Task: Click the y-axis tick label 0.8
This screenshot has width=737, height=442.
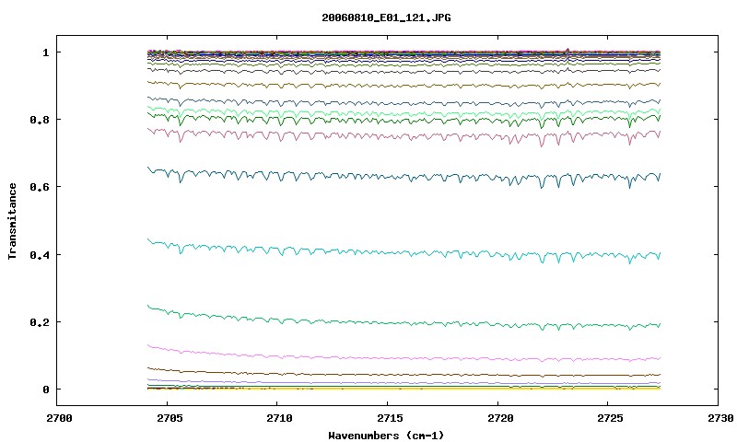Action: click(x=40, y=120)
